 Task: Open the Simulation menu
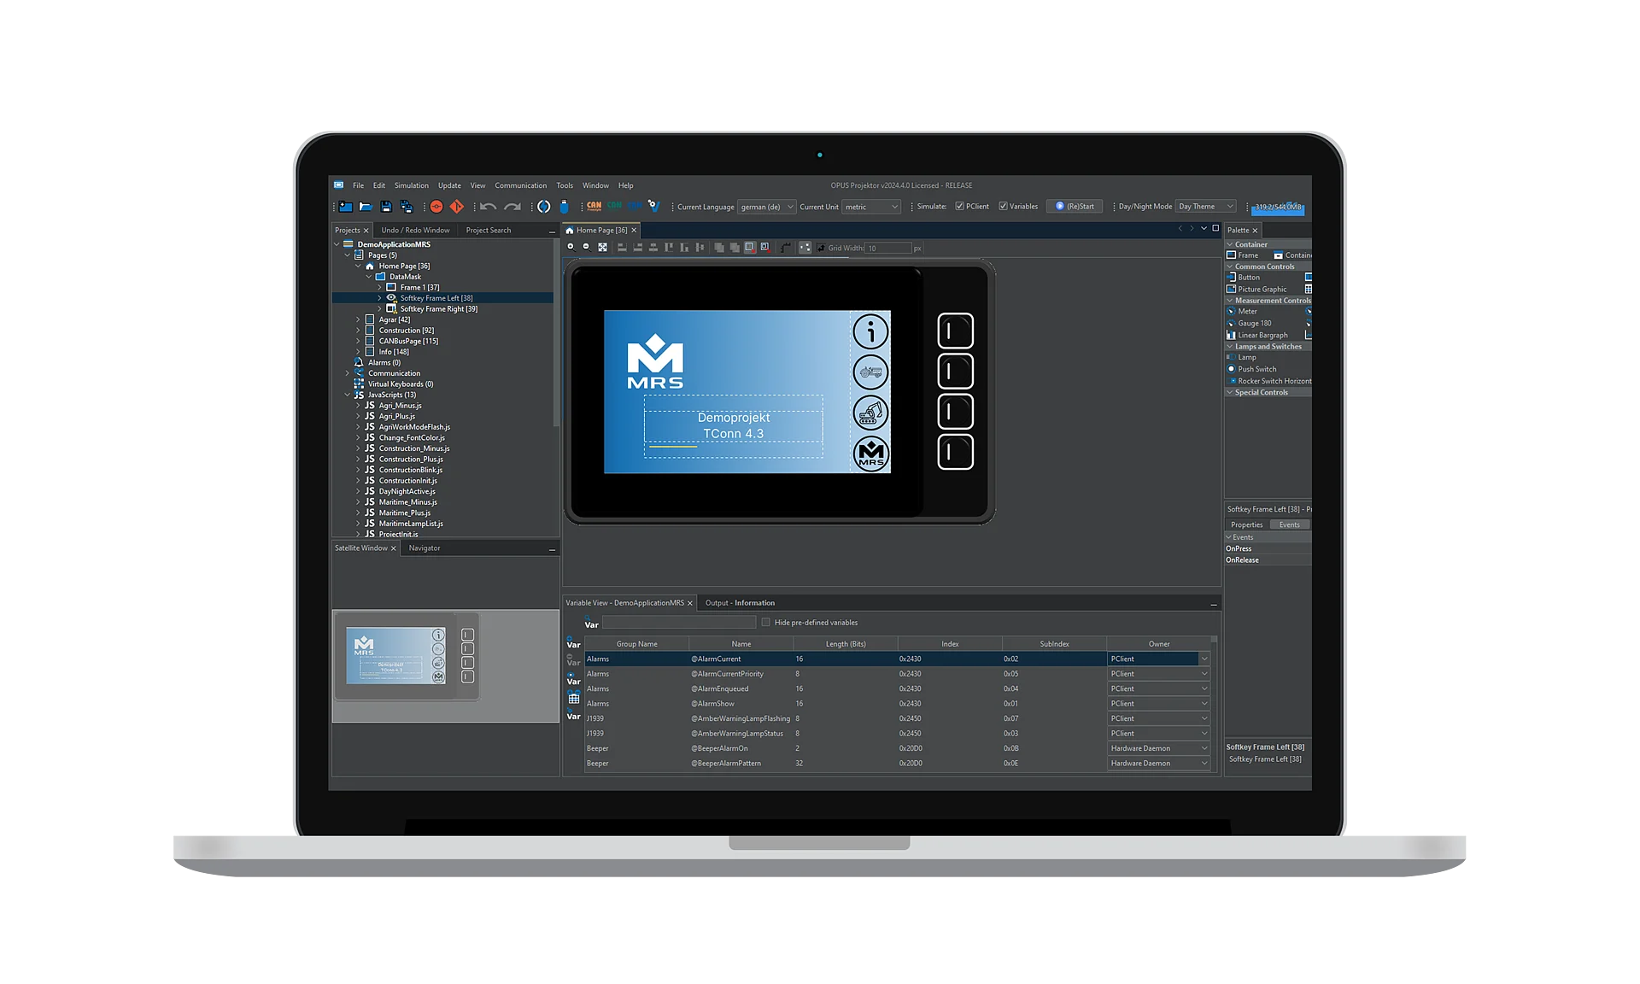pos(411,185)
